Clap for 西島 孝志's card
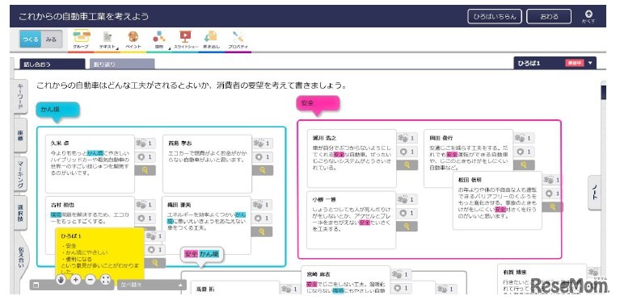This screenshot has width=620, height=304. (263, 143)
